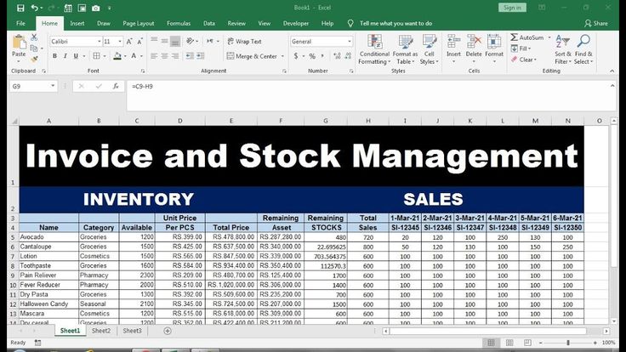This screenshot has width=626, height=352.
Task: Open the Sheet3 worksheet tab
Action: click(132, 331)
